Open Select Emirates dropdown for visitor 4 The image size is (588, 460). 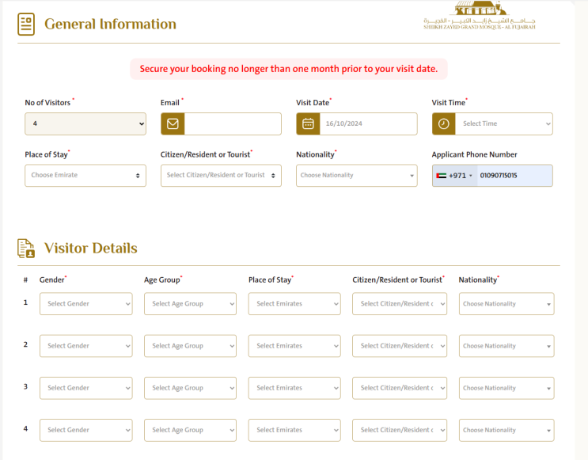coord(294,430)
